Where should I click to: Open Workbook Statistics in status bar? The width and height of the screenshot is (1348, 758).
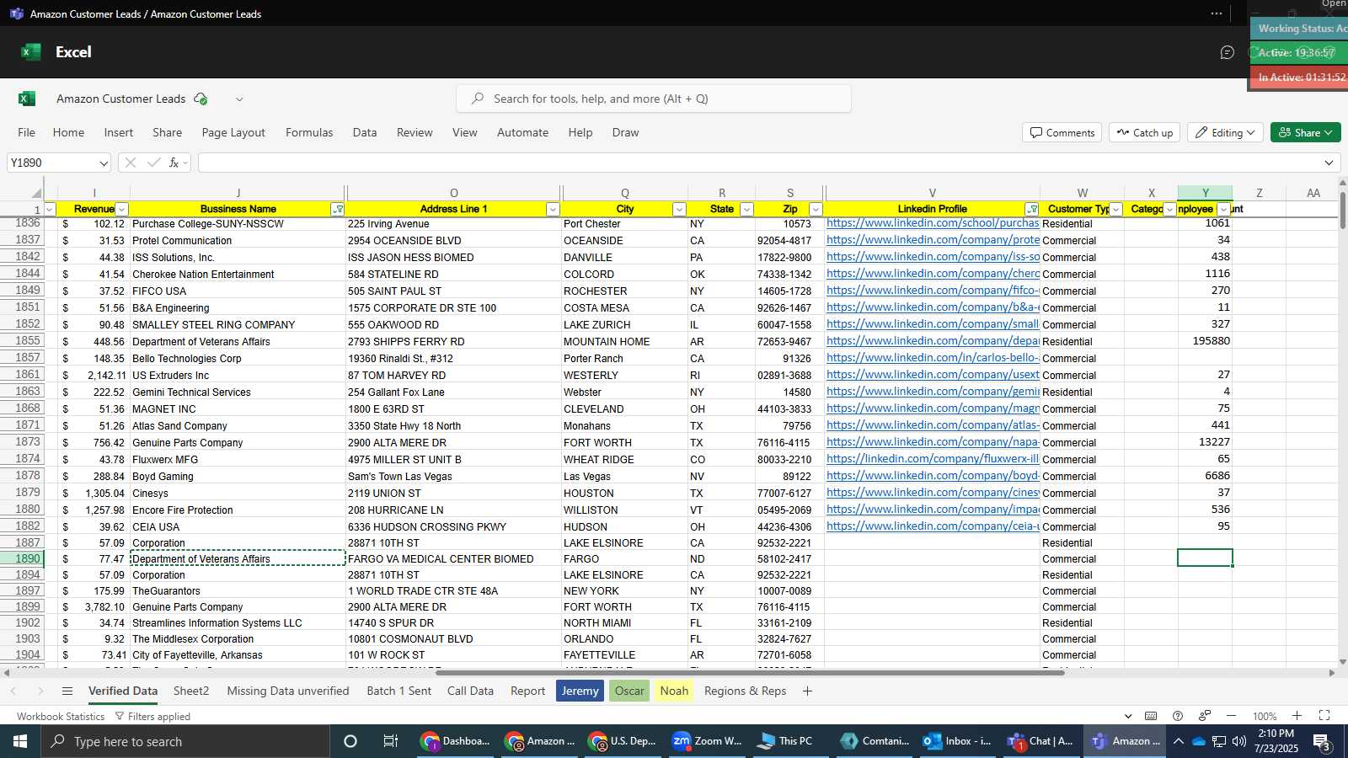(x=61, y=716)
